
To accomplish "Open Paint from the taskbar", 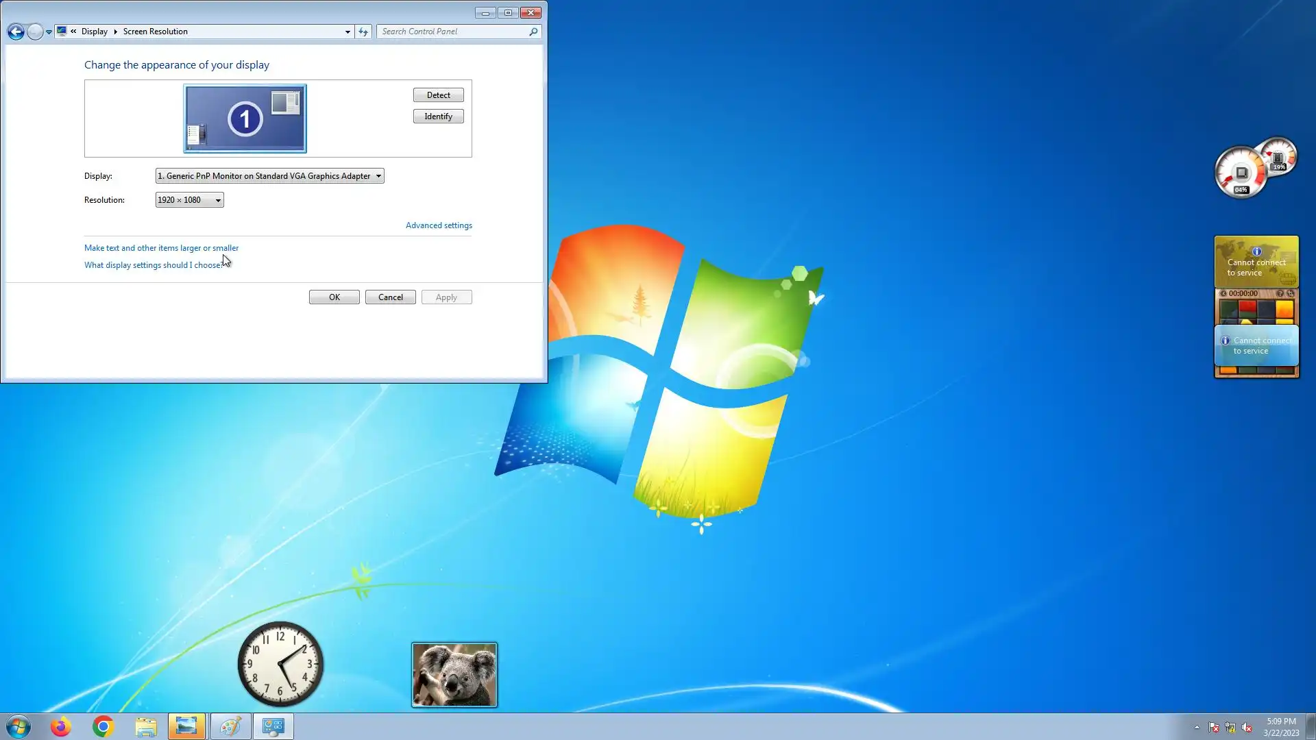I will tap(230, 726).
